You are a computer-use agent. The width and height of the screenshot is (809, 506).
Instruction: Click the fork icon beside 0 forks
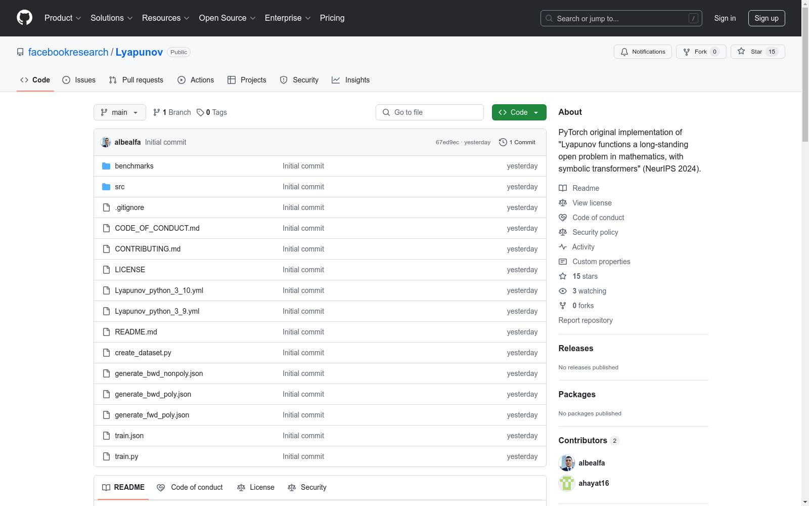563,306
